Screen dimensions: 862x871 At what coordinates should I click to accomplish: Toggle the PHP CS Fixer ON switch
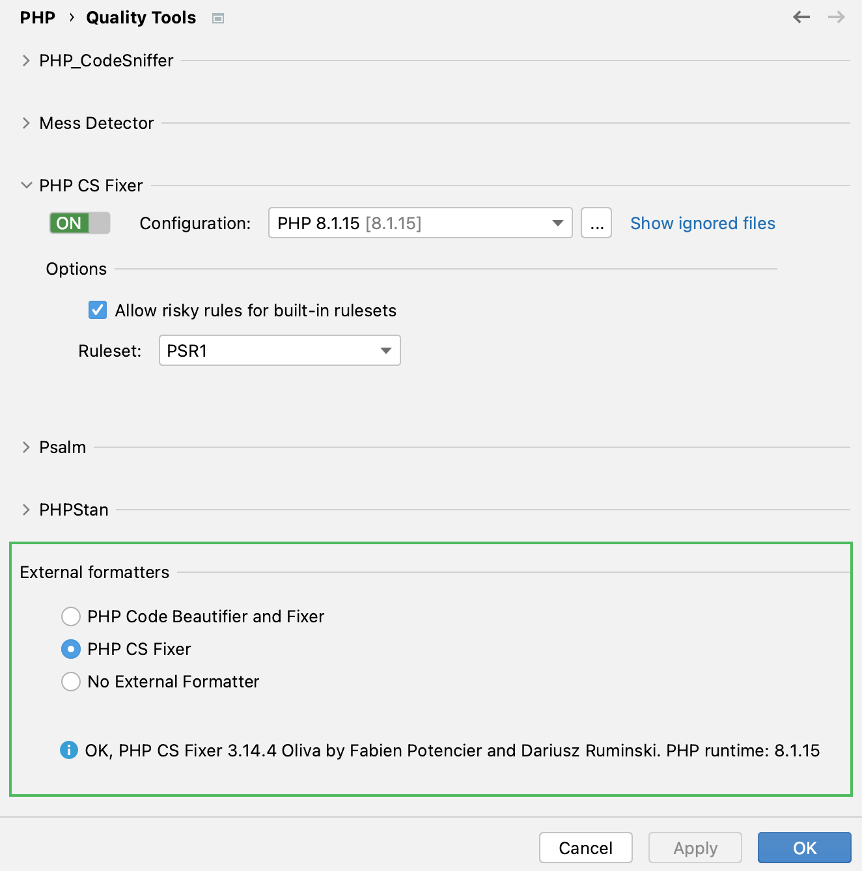click(x=80, y=223)
